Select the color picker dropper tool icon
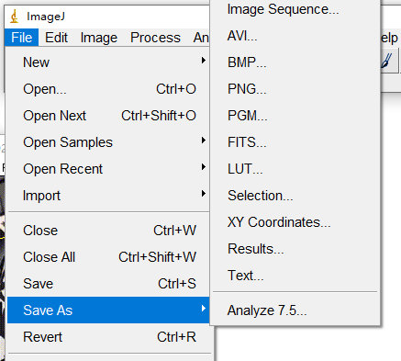The image size is (401, 361). (387, 60)
